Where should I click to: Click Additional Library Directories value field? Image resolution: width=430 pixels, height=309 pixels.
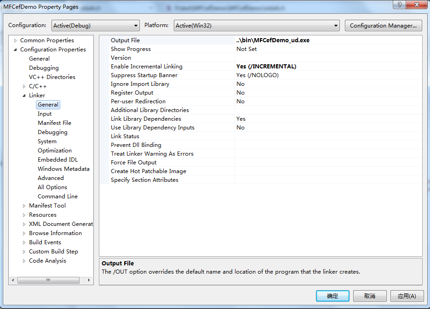tap(328, 110)
